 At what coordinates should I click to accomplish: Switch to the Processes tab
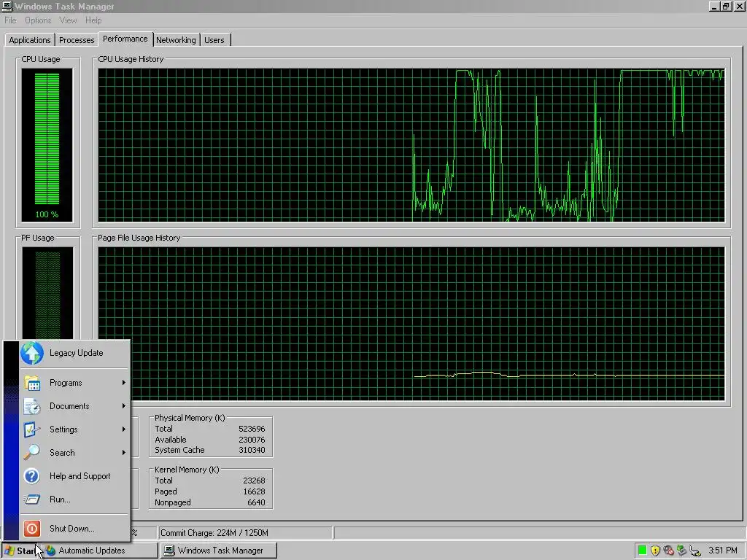[77, 40]
